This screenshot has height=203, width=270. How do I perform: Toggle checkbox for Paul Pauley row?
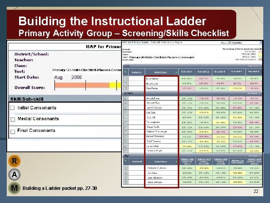(126, 88)
